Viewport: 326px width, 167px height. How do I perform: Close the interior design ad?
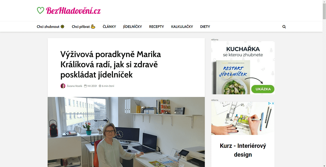(x=273, y=103)
